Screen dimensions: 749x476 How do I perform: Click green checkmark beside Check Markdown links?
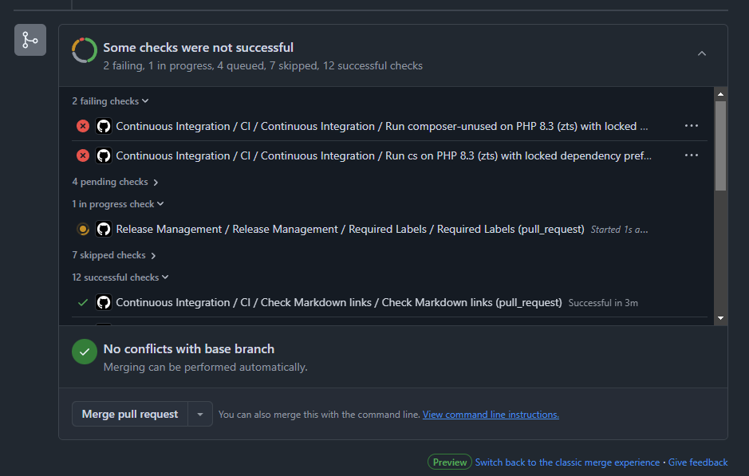click(x=83, y=303)
